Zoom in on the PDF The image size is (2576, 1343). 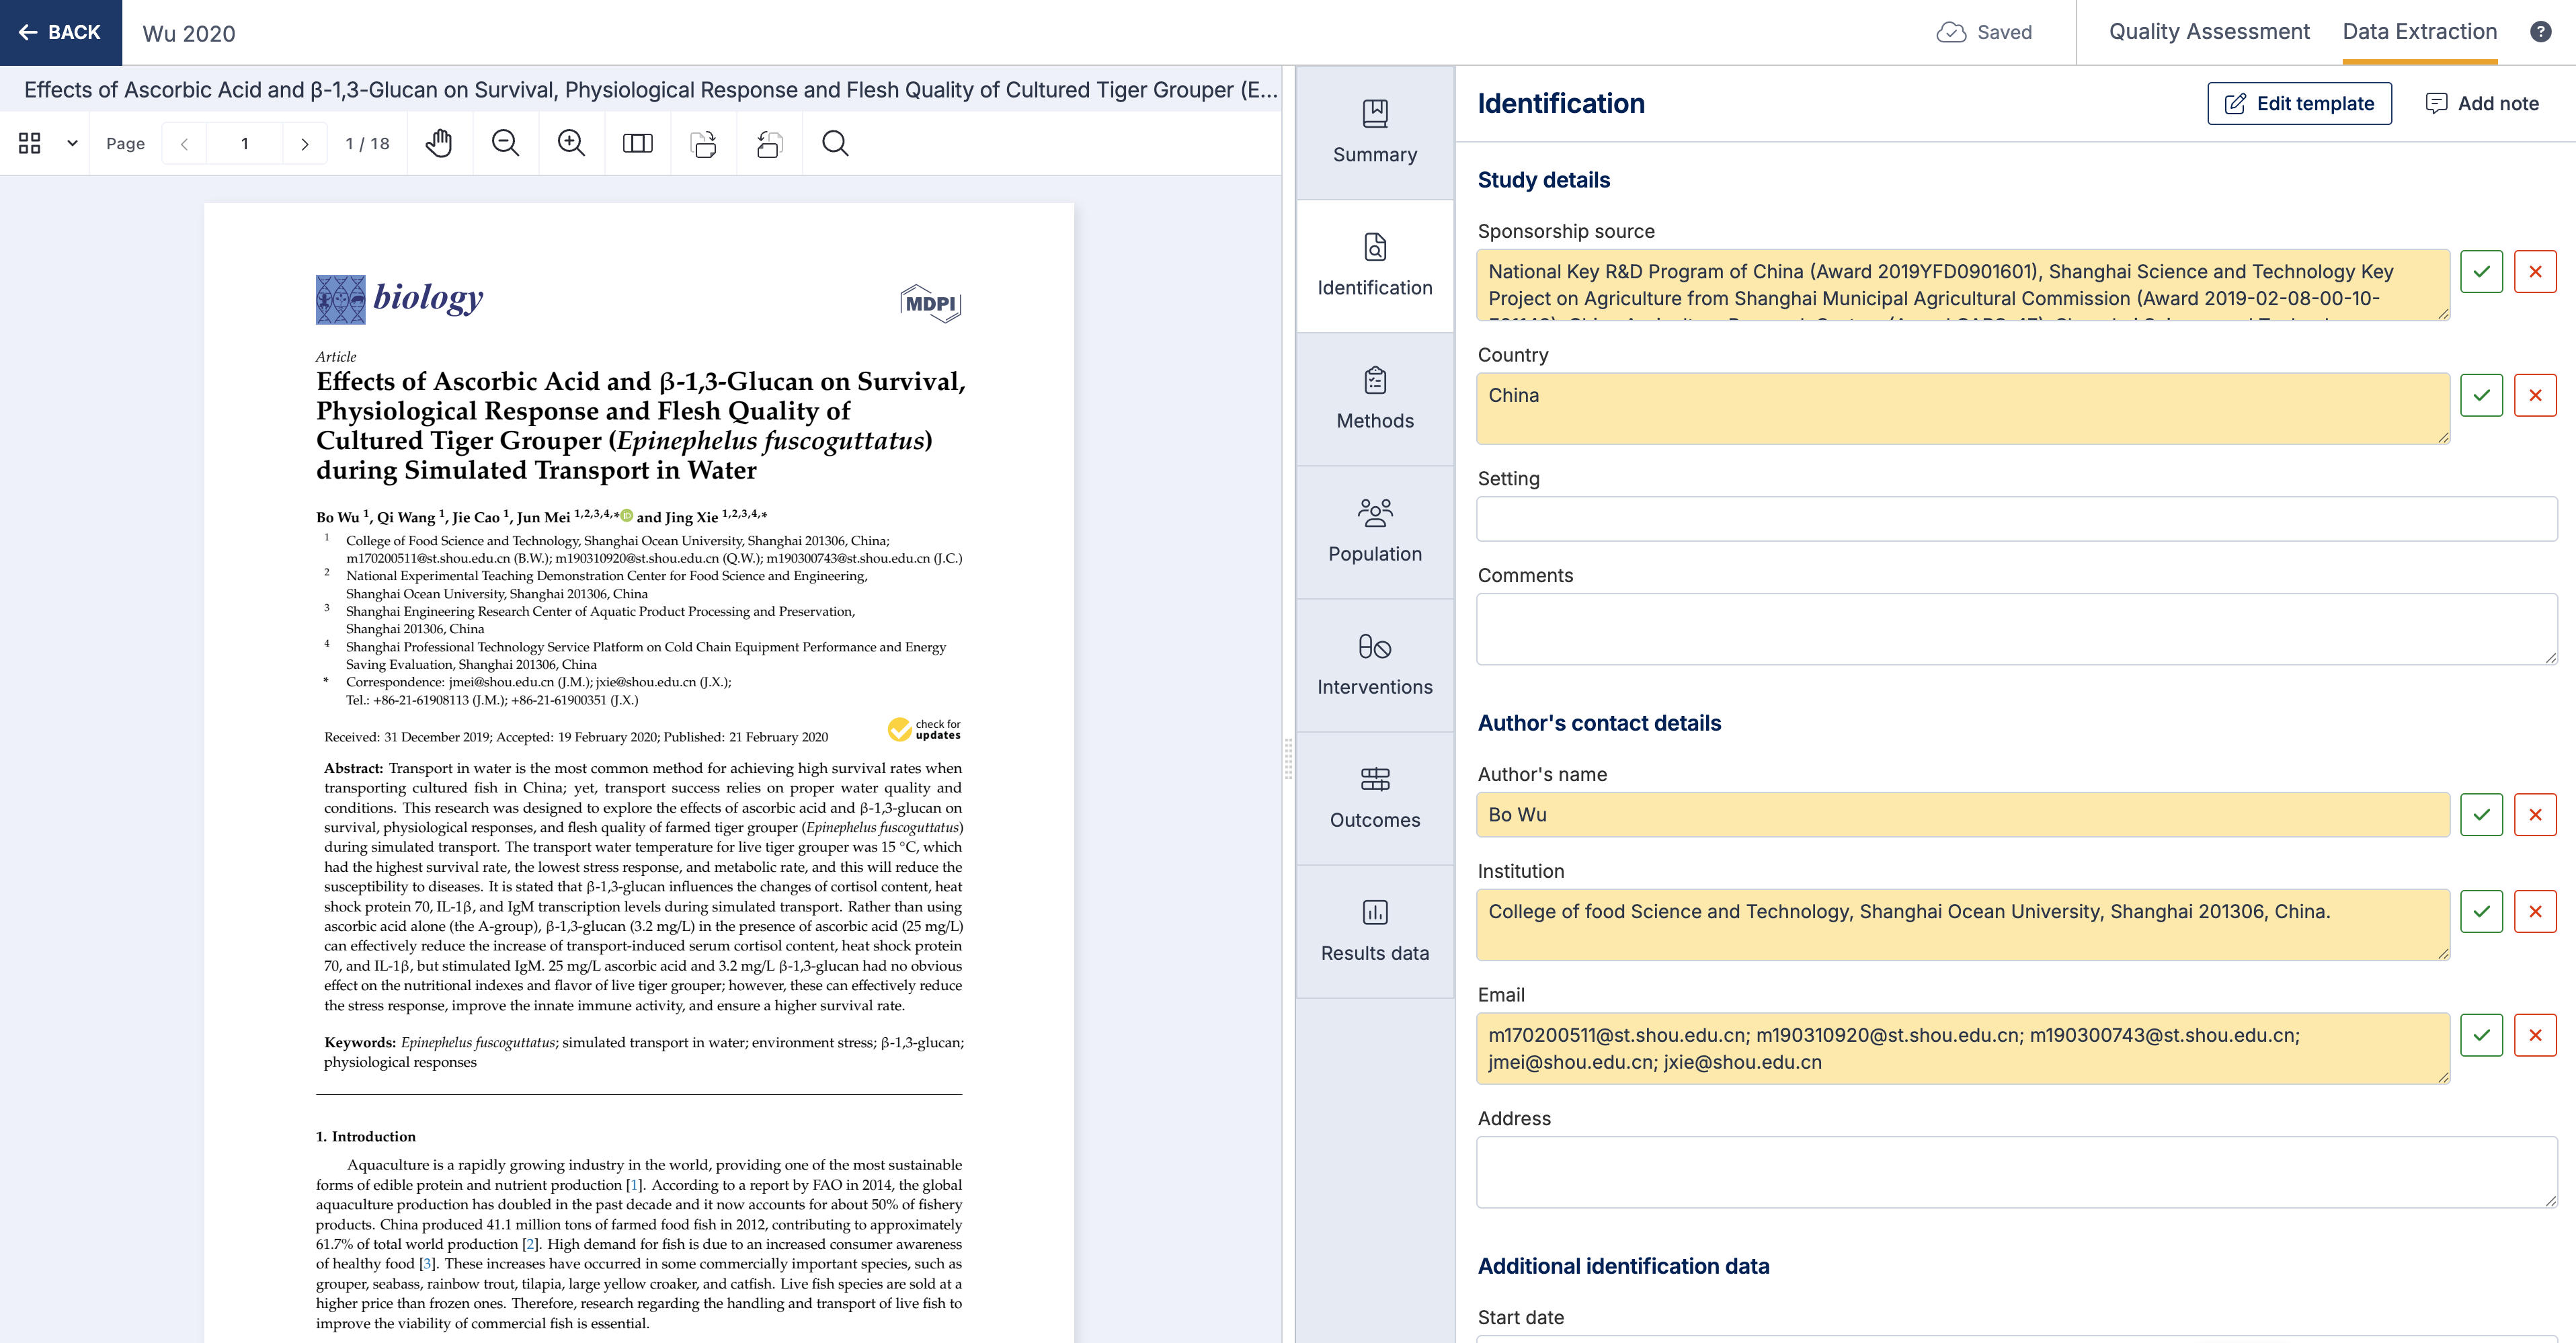click(x=571, y=144)
